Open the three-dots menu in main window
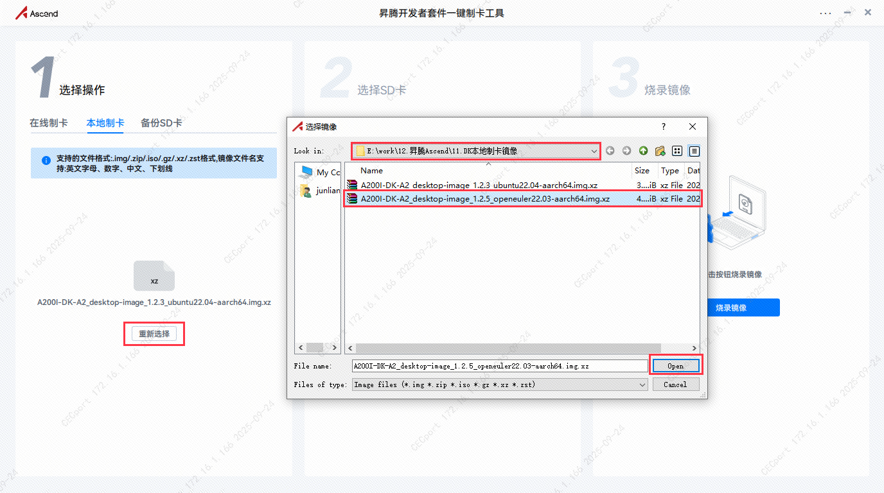 826,13
